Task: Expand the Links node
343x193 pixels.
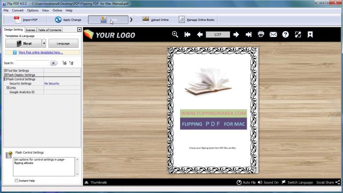Action: [8, 88]
